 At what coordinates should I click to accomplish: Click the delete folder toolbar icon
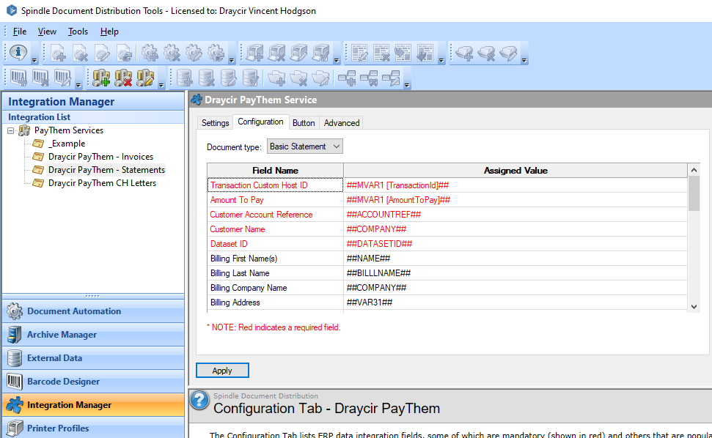298,78
